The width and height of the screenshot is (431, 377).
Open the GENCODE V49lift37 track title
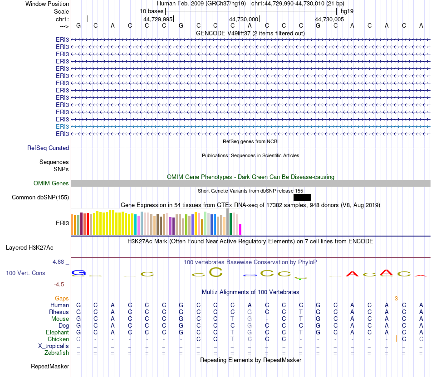[x=250, y=33]
